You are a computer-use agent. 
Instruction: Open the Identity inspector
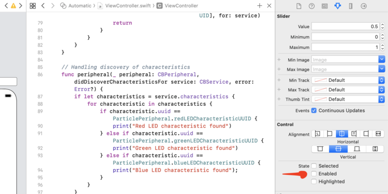pos(325,6)
